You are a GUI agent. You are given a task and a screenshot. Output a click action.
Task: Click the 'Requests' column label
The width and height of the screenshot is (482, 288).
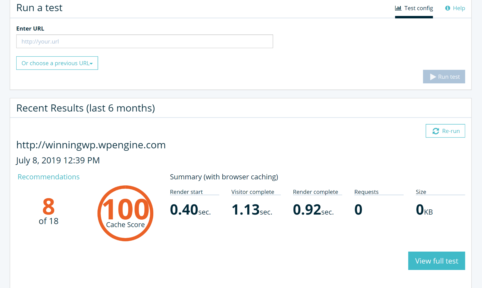(366, 192)
